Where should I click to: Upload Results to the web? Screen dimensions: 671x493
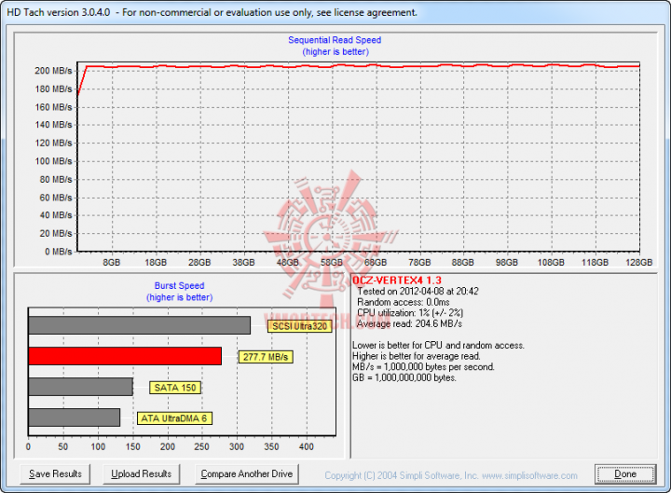tap(142, 474)
